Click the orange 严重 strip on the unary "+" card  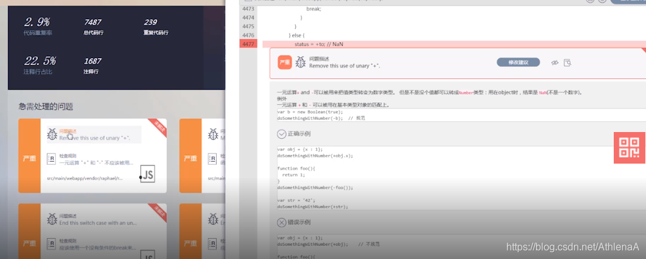pyautogui.click(x=29, y=155)
